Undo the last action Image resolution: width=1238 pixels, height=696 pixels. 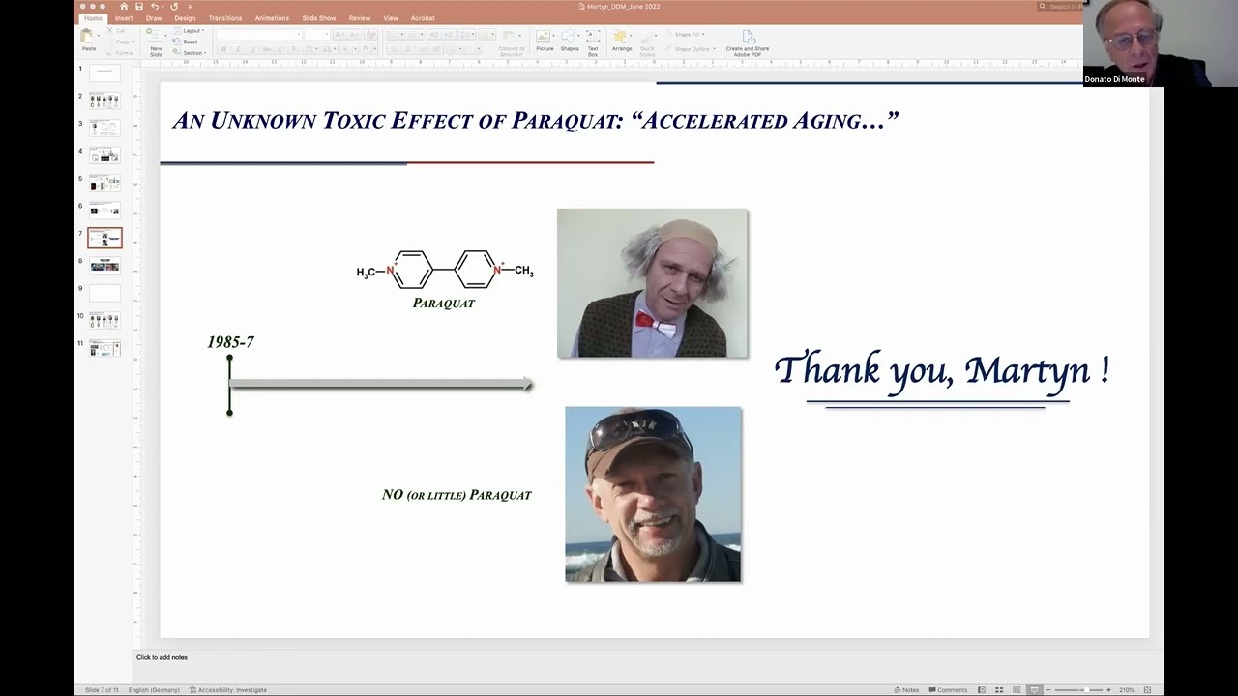[x=155, y=6]
